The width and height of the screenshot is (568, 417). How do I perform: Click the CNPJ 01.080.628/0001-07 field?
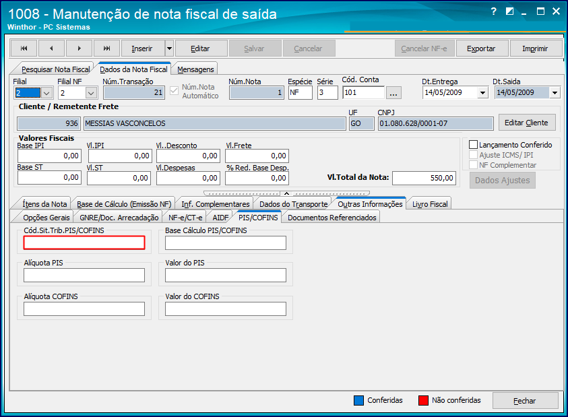435,123
